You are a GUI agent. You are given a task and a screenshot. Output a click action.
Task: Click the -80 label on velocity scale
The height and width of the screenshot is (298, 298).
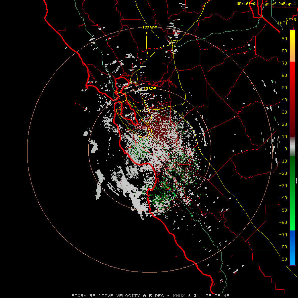[283, 247]
